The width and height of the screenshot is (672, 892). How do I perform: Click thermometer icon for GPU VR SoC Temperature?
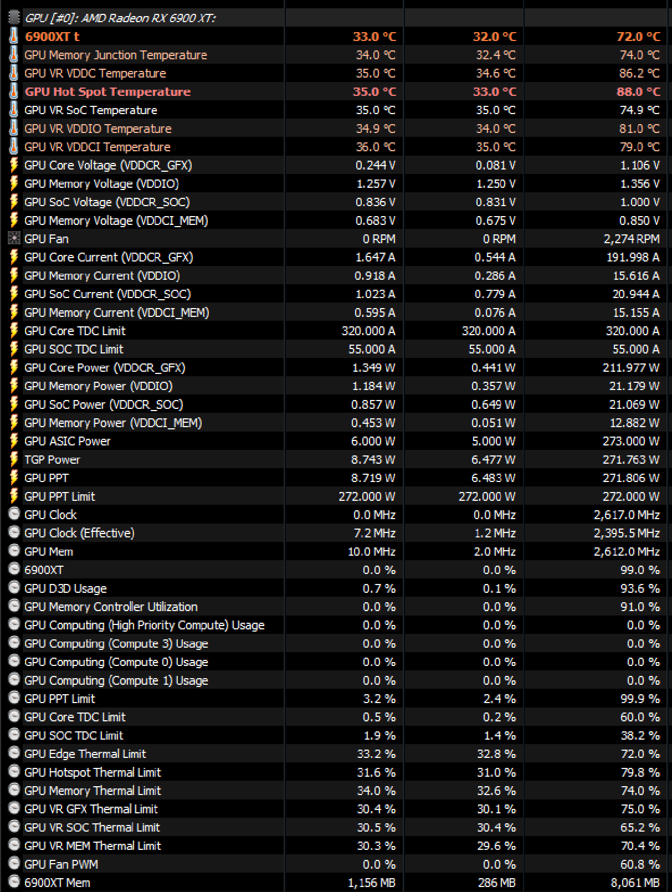pos(14,110)
